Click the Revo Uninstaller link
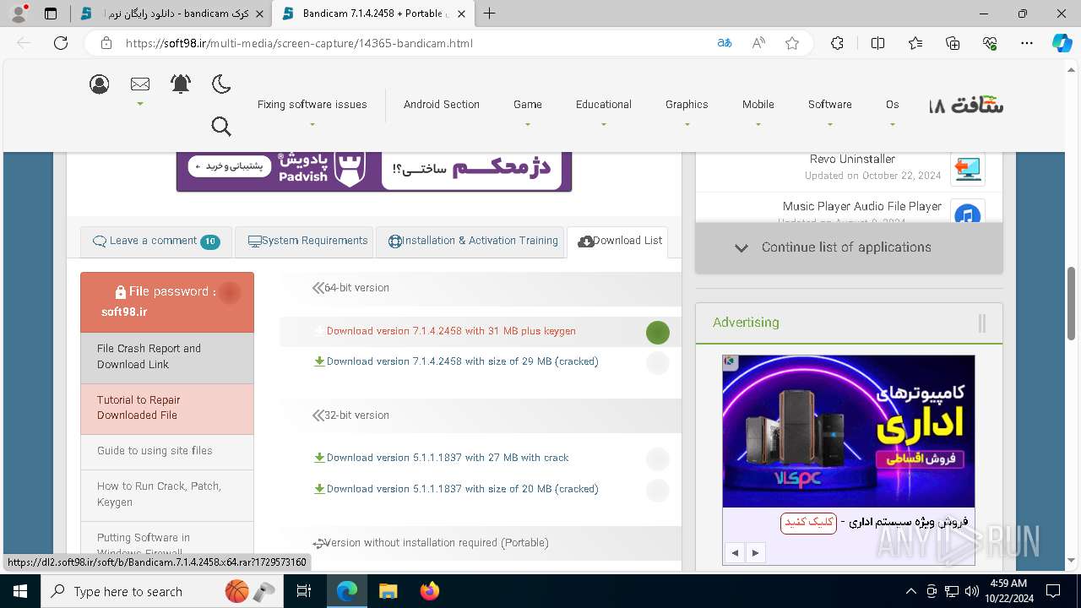 coord(852,159)
